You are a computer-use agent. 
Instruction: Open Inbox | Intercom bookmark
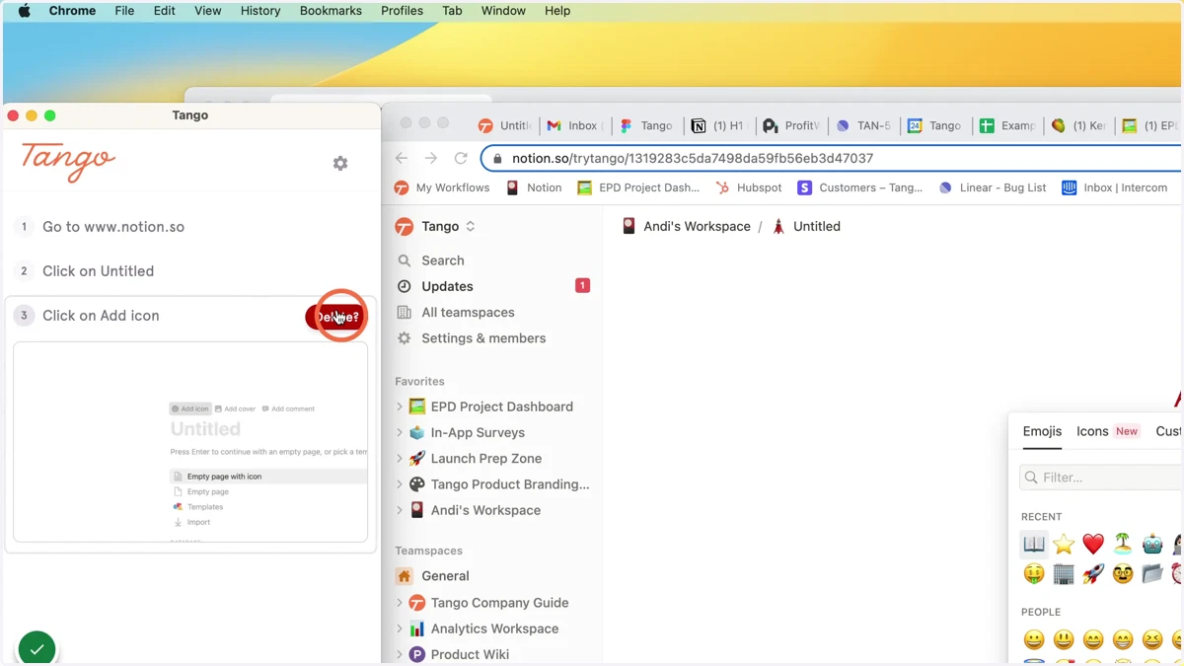point(1115,187)
